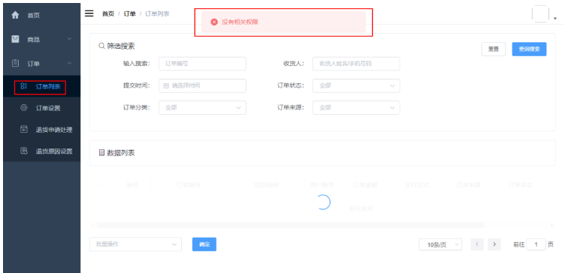The image size is (571, 273).
Task: Open the 订单状态 dropdown
Action: pos(356,85)
